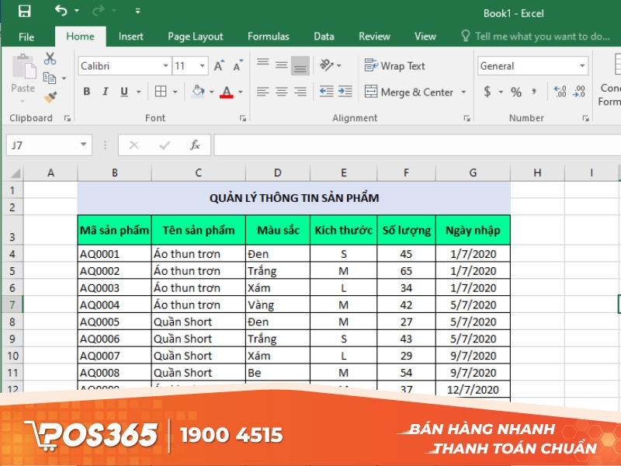This screenshot has width=621, height=466.
Task: Click the formula bar input
Action: click(418, 145)
